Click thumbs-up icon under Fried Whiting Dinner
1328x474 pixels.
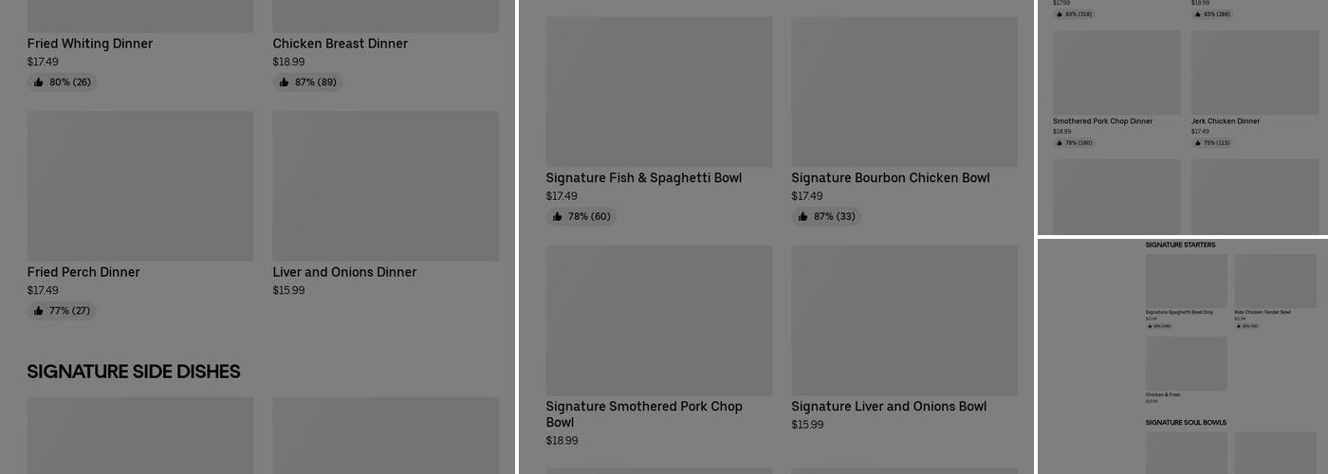(x=39, y=82)
